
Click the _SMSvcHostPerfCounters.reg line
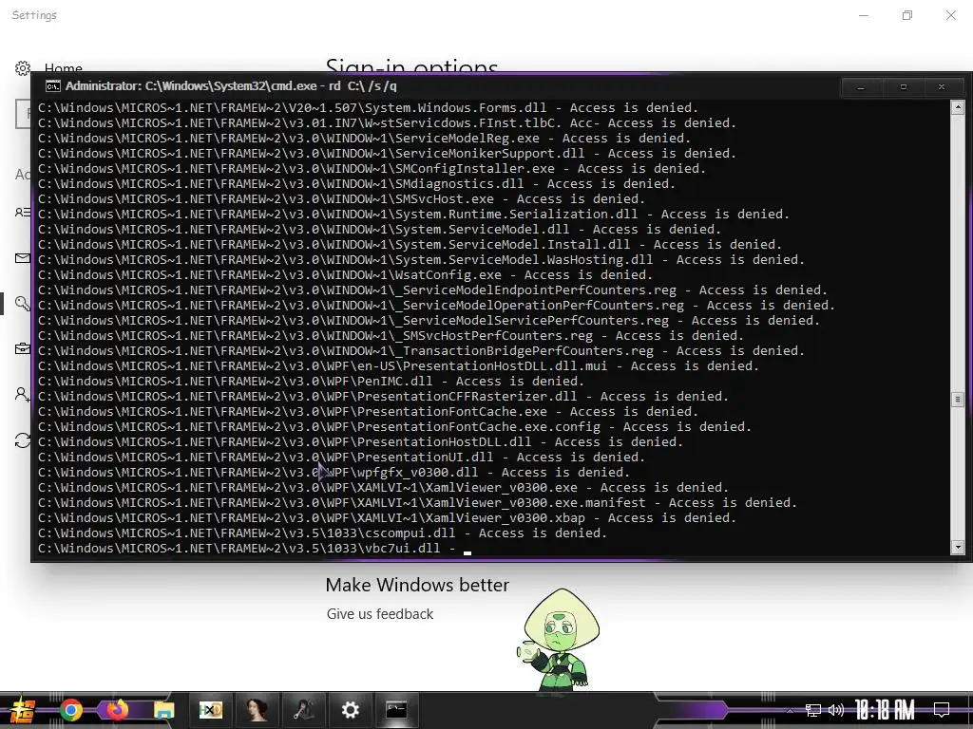[x=391, y=335]
